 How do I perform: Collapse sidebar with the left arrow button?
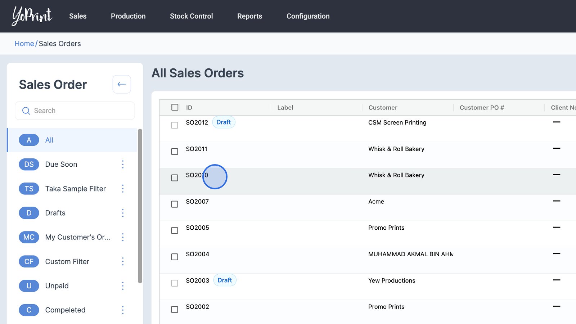pos(122,84)
